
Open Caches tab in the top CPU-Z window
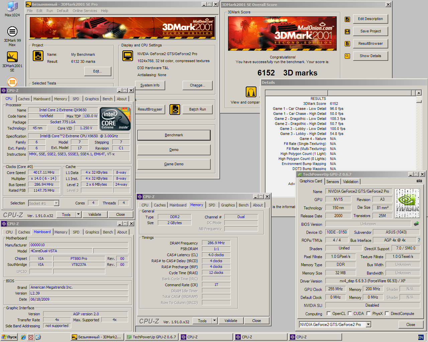pyautogui.click(x=24, y=99)
